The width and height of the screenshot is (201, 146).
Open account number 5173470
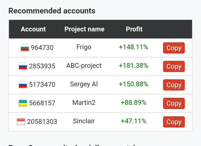42,85
